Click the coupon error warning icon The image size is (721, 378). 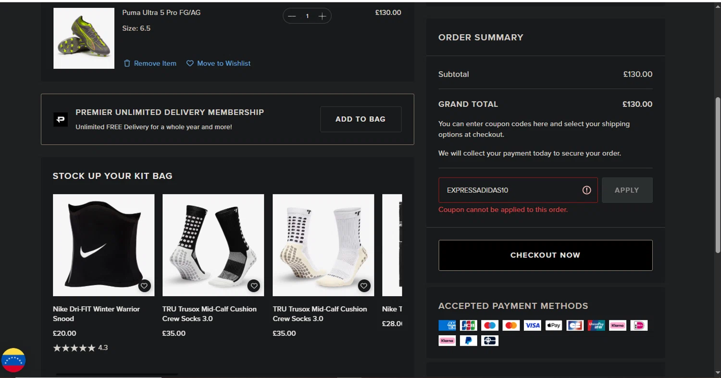pos(586,190)
